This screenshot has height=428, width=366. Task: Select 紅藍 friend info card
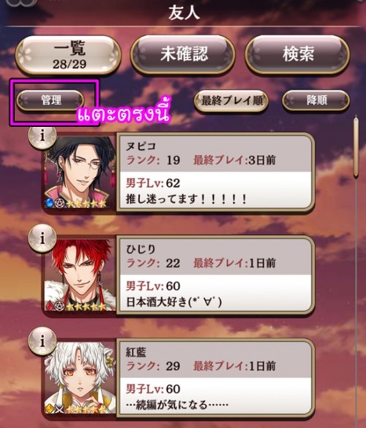(215, 378)
